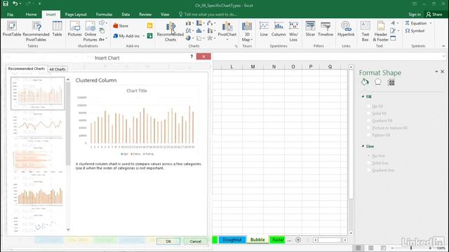
Task: Insert a Table from the ribbon
Action: click(x=57, y=29)
